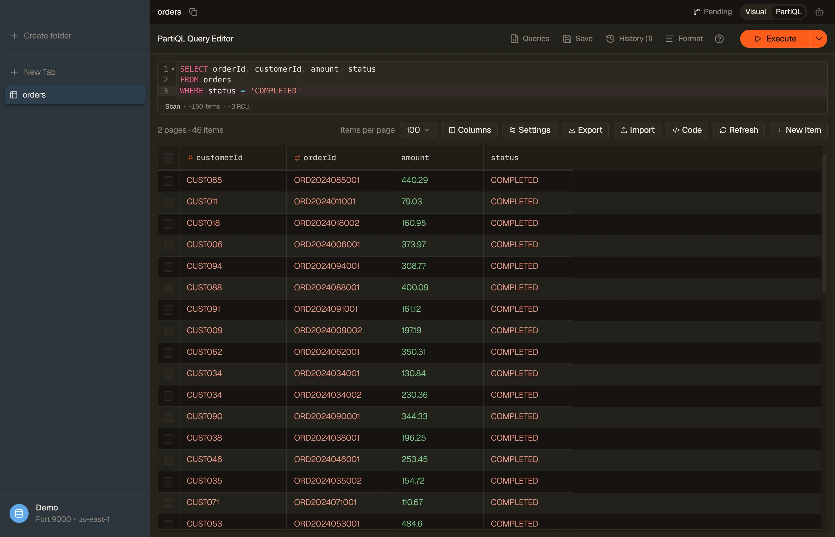Viewport: 835px width, 537px height.
Task: Import items into the table
Action: click(637, 130)
